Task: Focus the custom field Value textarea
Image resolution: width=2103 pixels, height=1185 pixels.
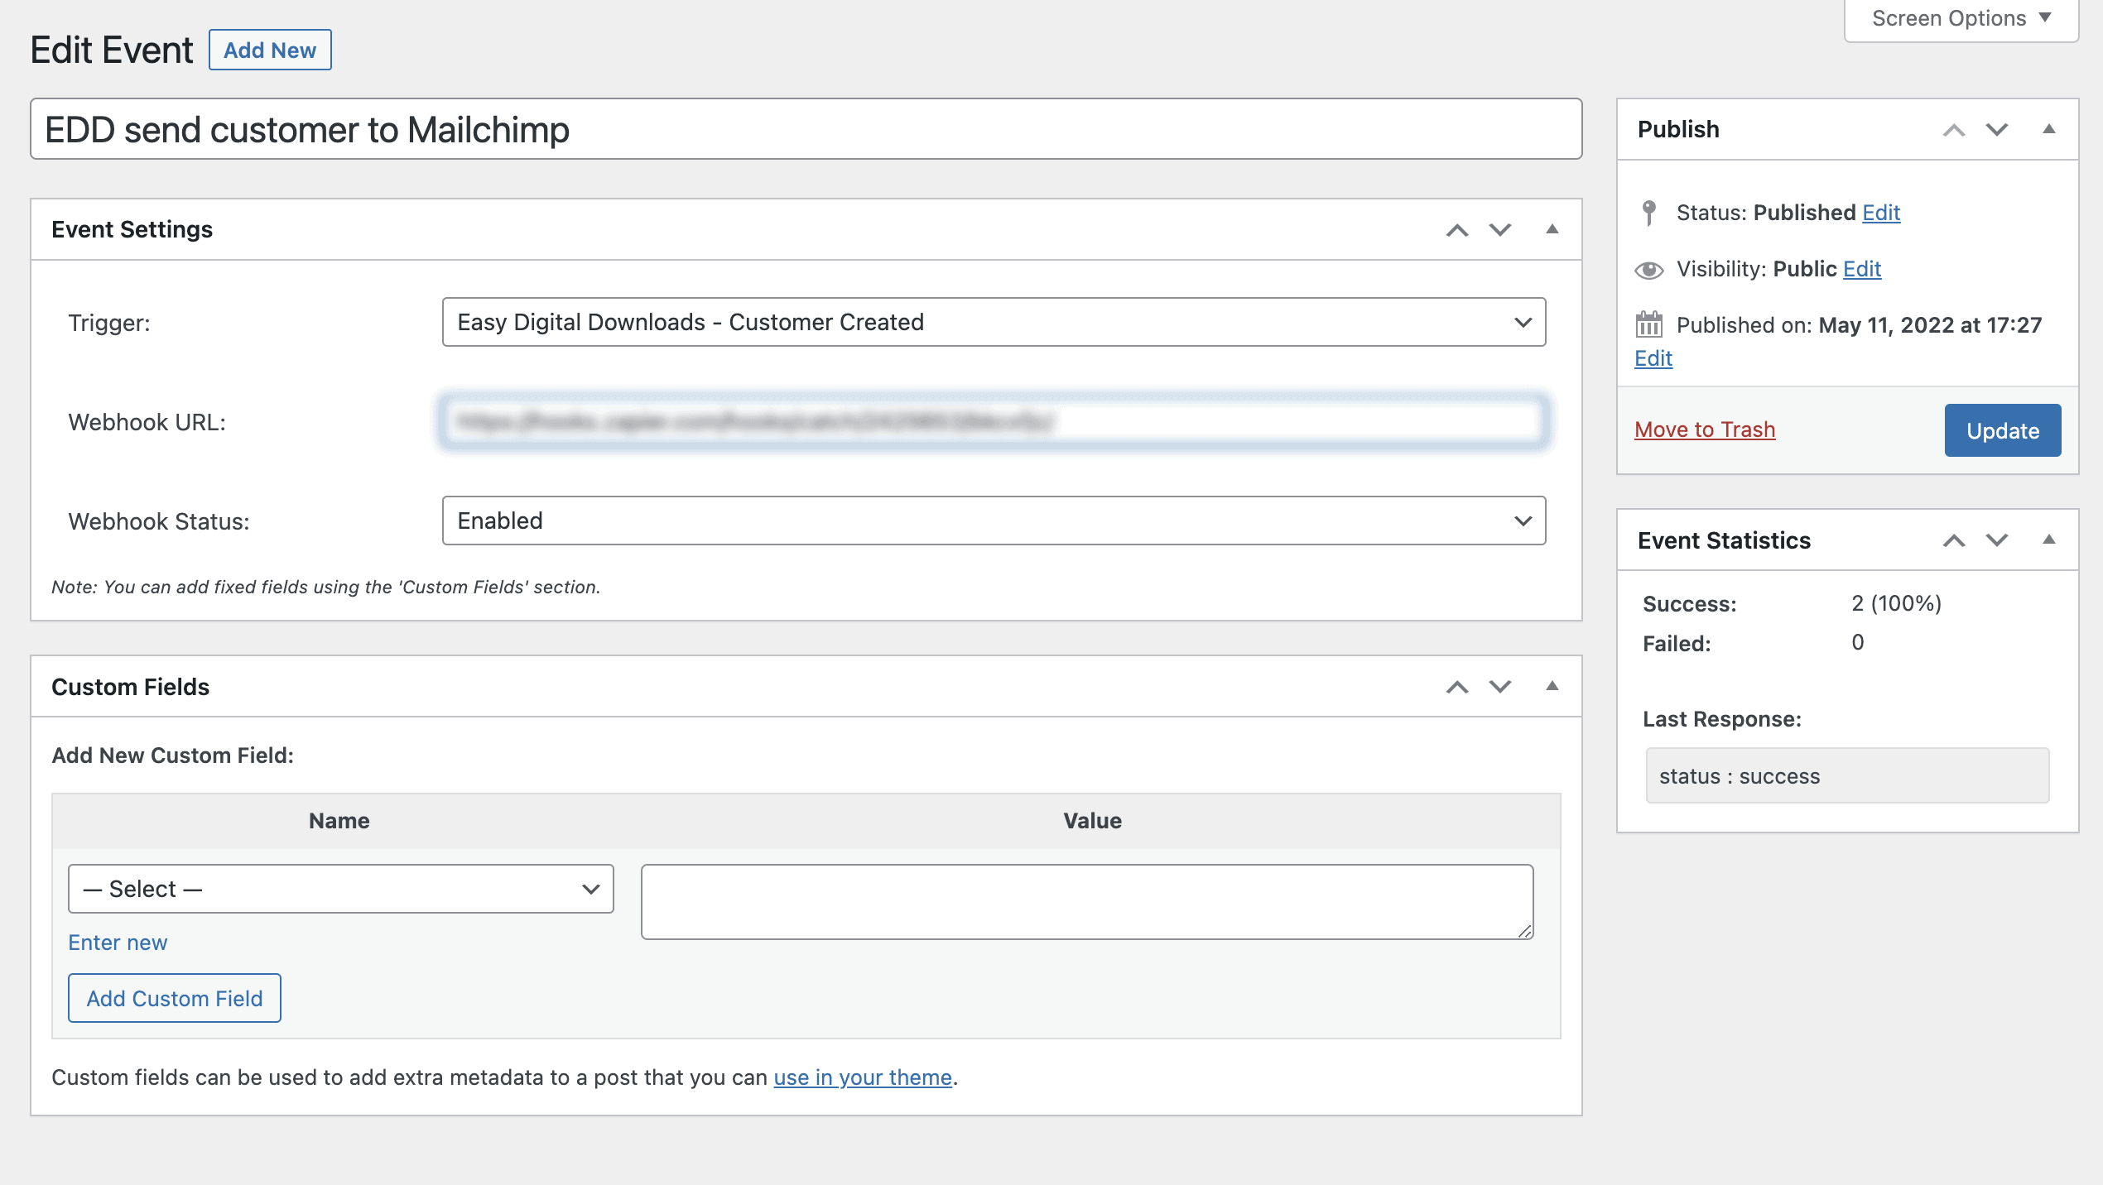Action: (x=1087, y=902)
